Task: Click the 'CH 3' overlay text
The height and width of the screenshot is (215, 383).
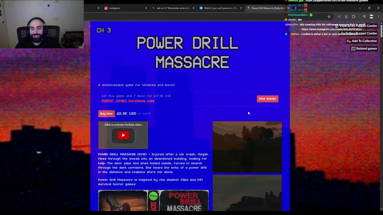Action: coord(104,30)
